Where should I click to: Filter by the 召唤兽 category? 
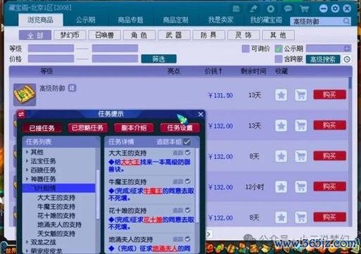click(x=104, y=35)
